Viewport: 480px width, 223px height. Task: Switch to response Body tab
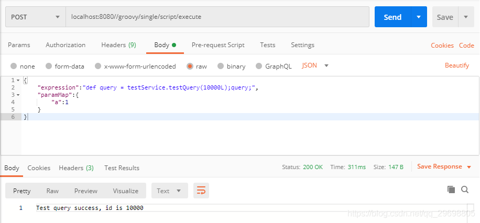12,168
